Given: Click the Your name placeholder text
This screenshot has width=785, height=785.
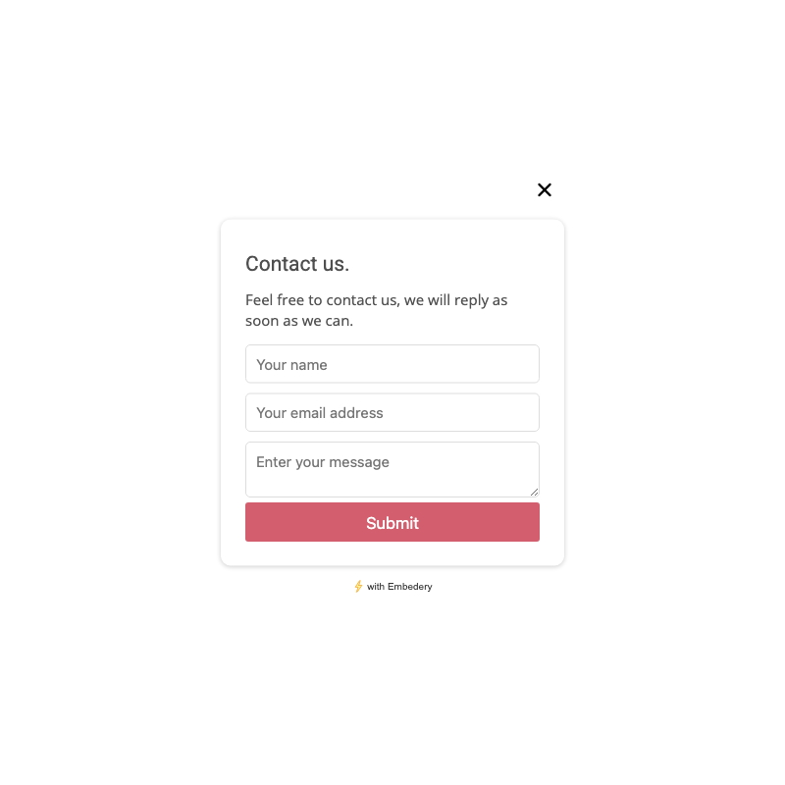Looking at the screenshot, I should (x=291, y=365).
